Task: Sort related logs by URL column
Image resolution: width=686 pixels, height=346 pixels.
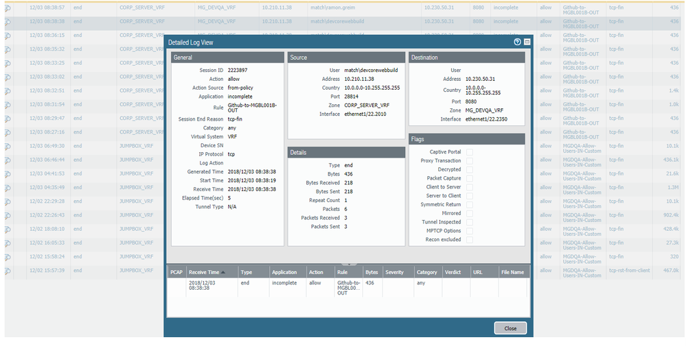Action: click(484, 272)
